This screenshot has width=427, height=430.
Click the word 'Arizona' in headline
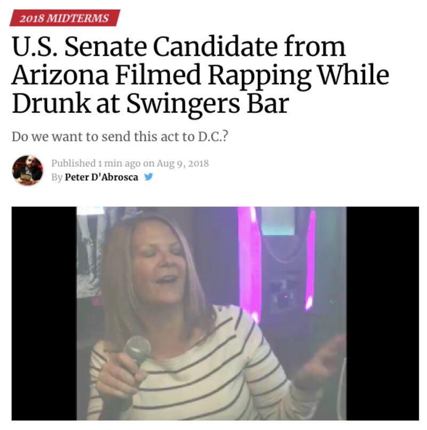coord(60,75)
